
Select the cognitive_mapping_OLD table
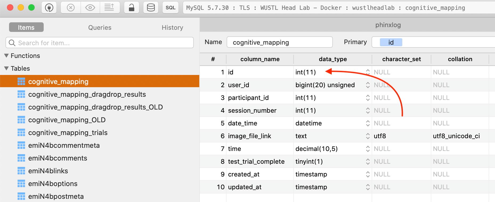(x=67, y=120)
